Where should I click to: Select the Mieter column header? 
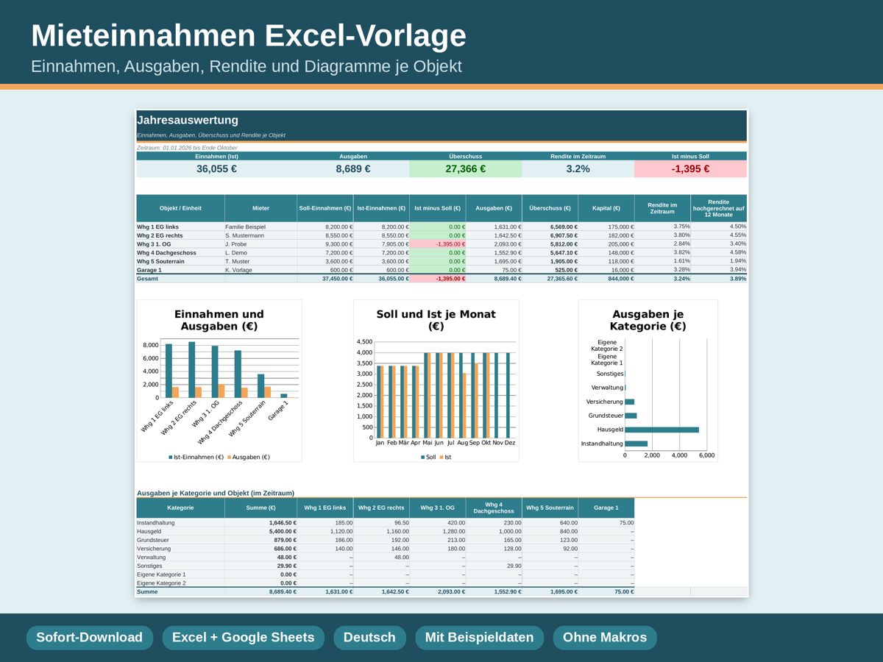260,208
